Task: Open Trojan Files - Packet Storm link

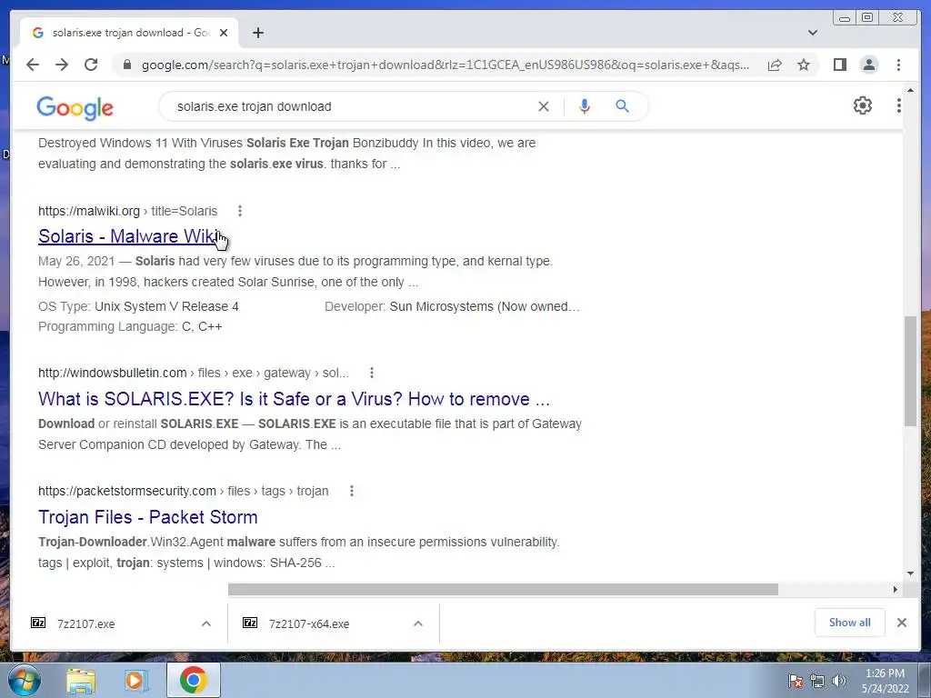Action: coord(148,517)
